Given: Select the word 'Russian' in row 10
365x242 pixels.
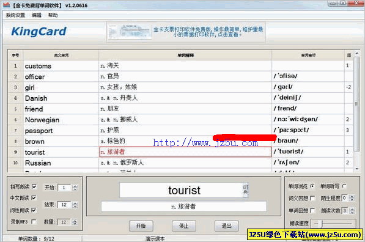Looking at the screenshot, I should [38, 163].
